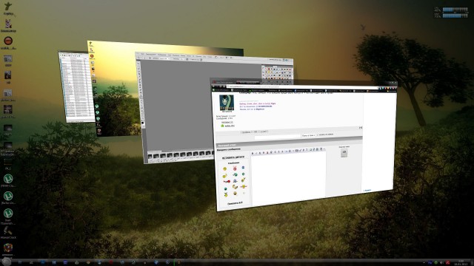474x266 pixels.
Task: Open the topmost green µTorrent desktop icon
Action: (x=8, y=179)
